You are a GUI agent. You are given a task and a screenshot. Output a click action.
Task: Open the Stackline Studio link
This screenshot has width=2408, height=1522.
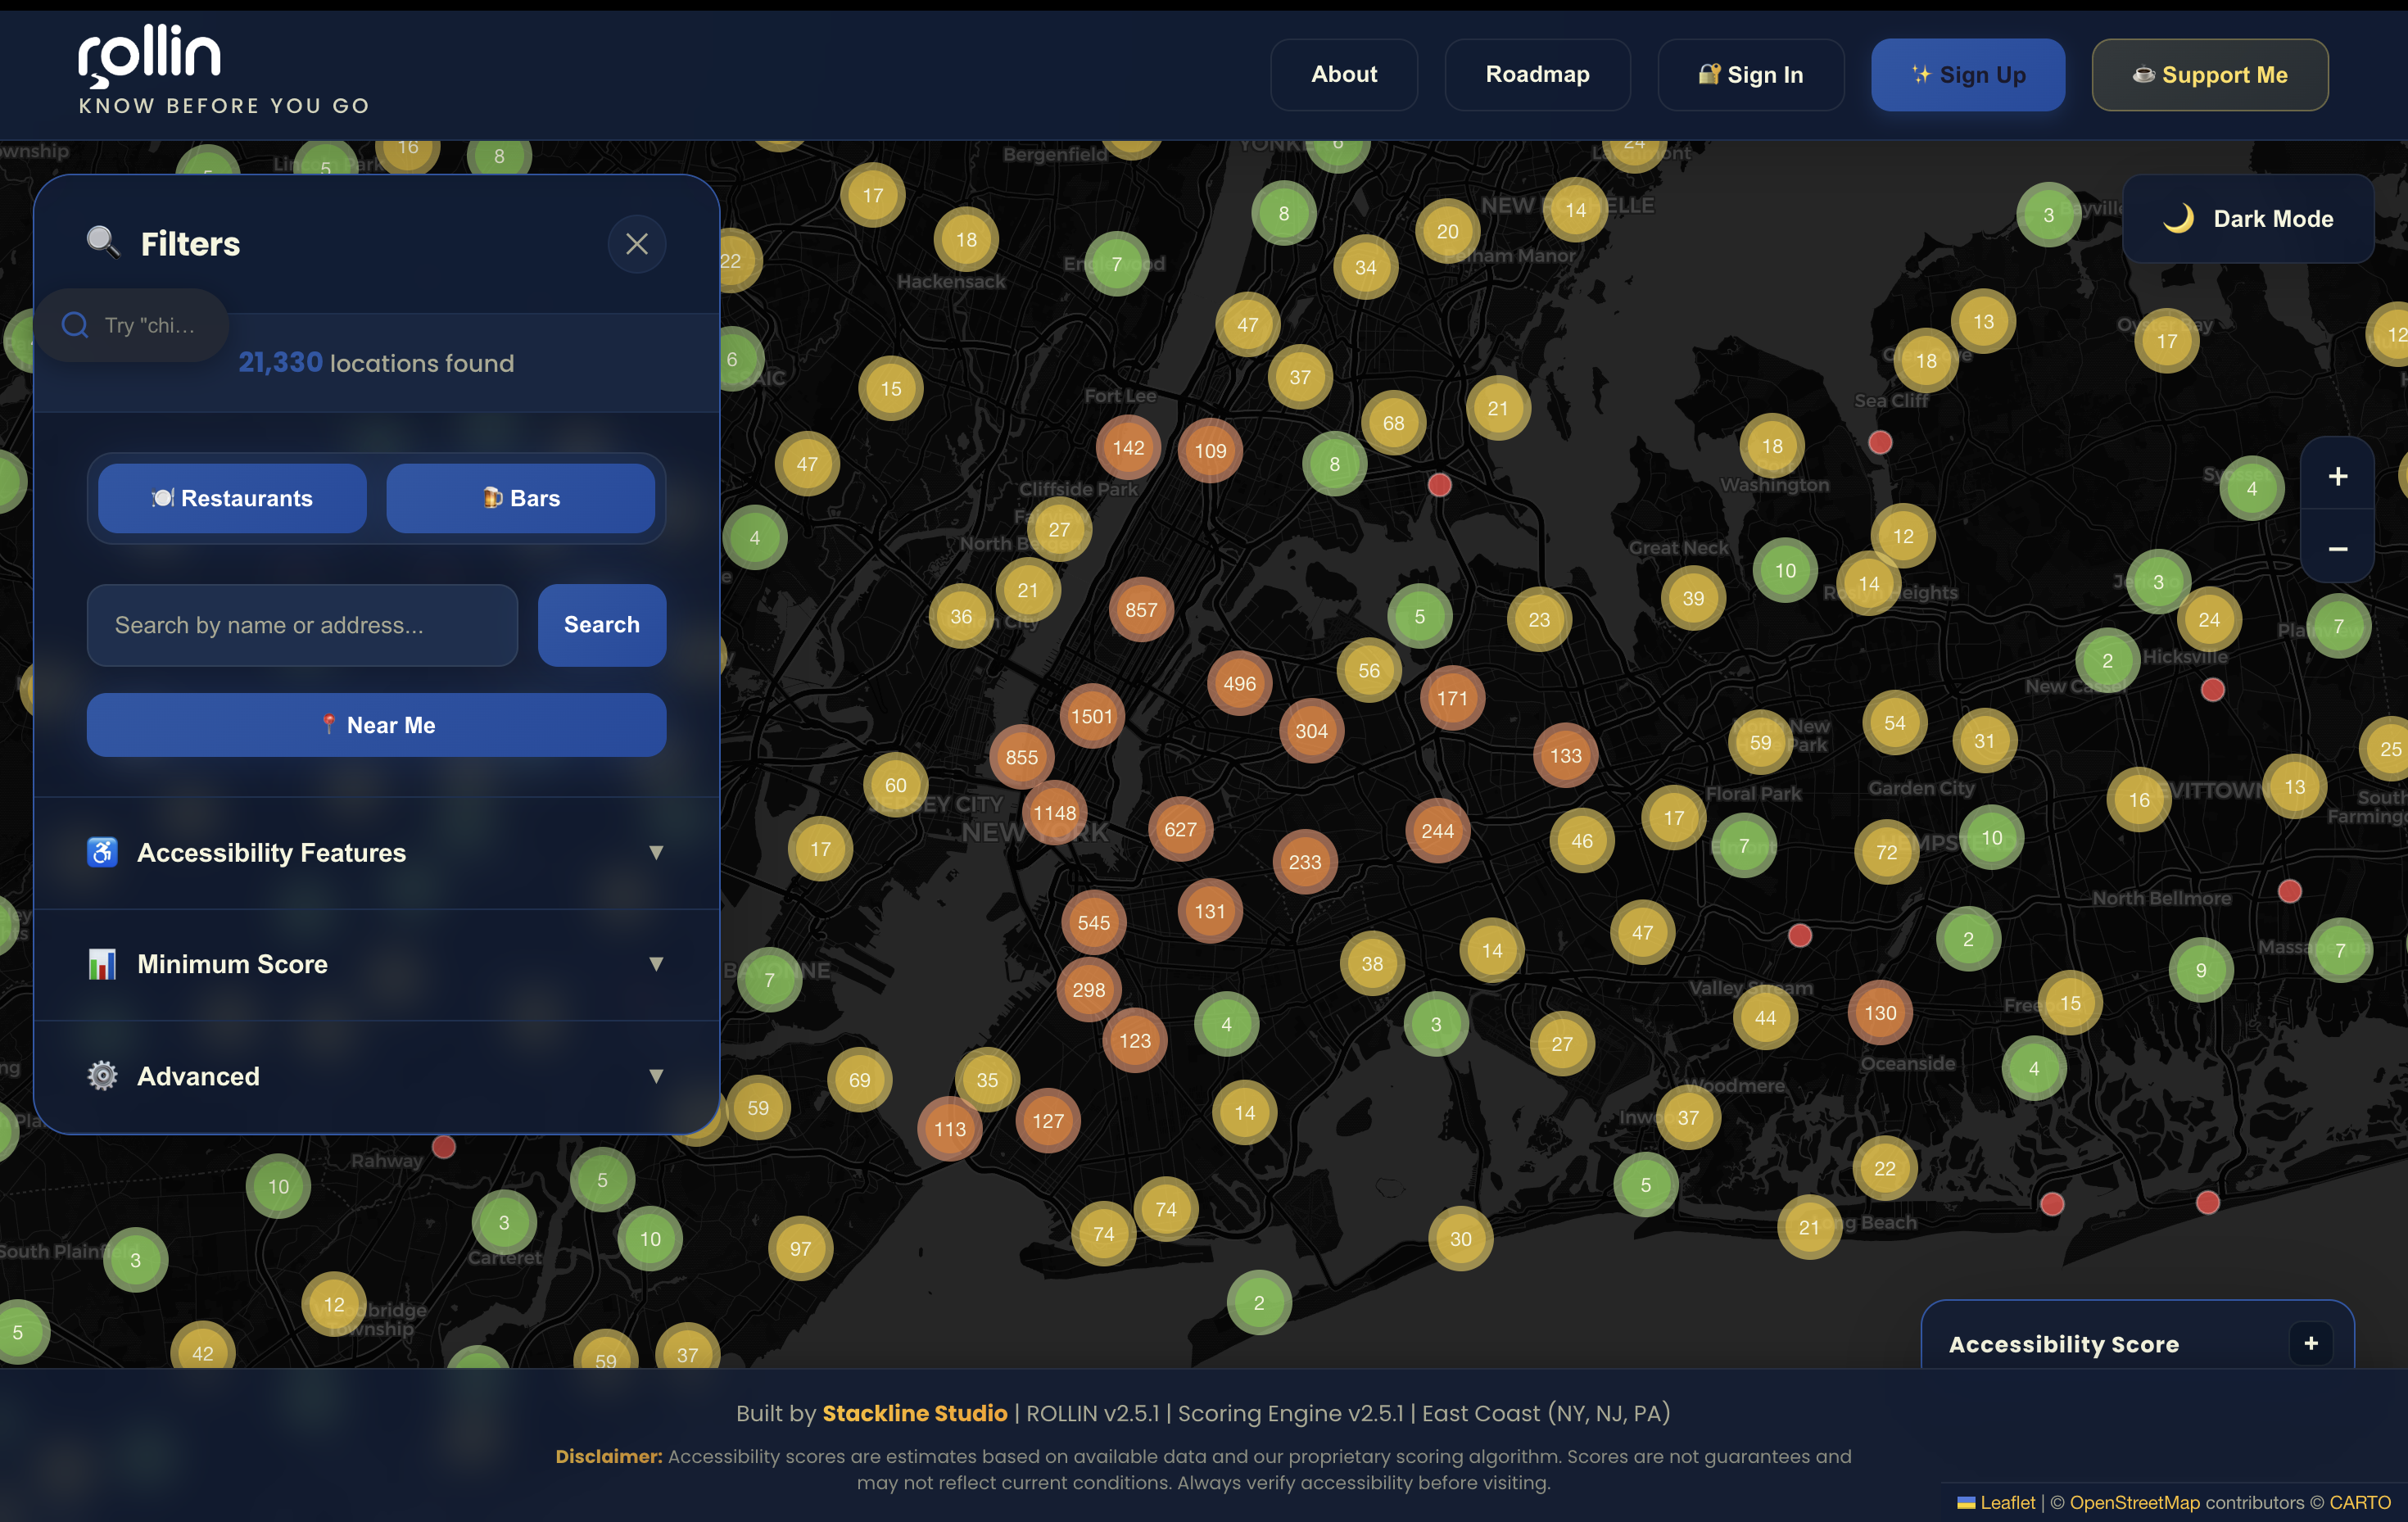pos(913,1413)
